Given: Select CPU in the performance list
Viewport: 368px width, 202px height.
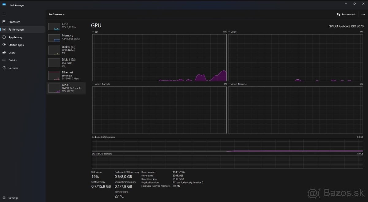Looking at the screenshot, I should click(x=66, y=26).
